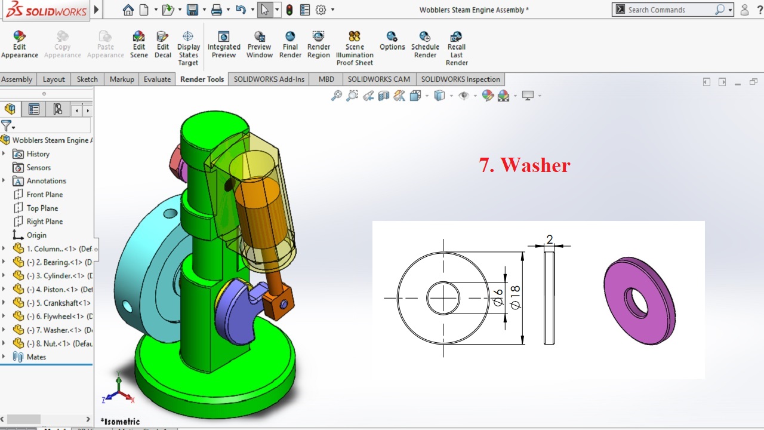Screen dimensions: 764x430
Task: Click Schedule Render
Action: [x=425, y=45]
